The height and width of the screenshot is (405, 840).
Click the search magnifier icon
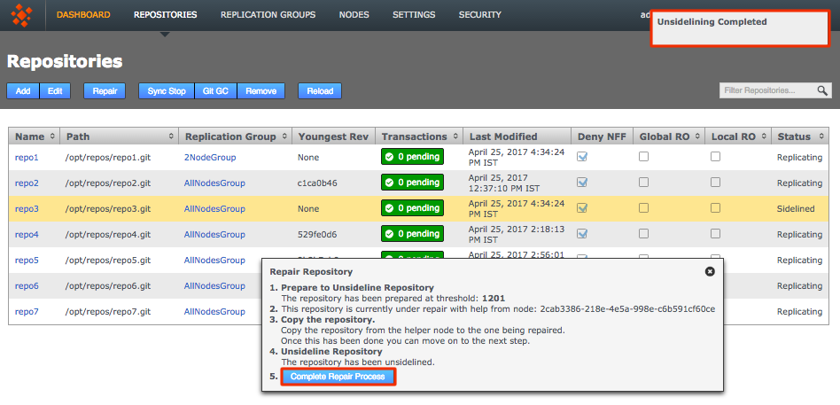pyautogui.click(x=823, y=90)
